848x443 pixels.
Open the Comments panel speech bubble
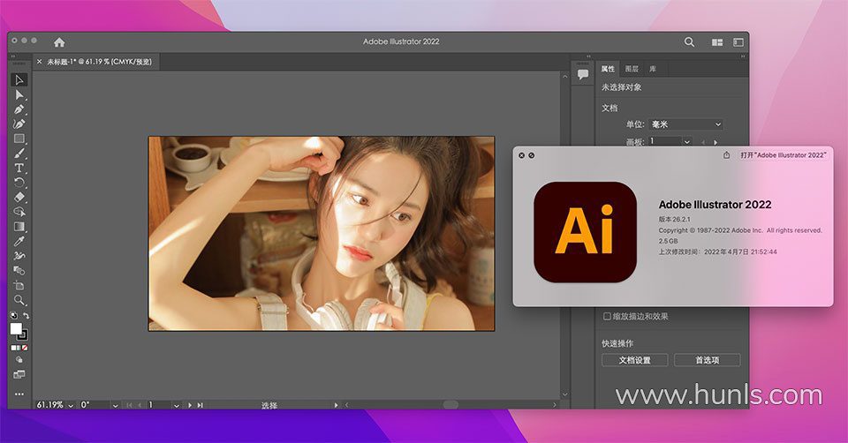pos(583,74)
